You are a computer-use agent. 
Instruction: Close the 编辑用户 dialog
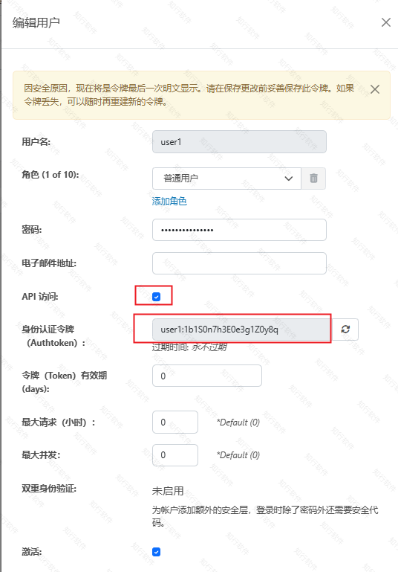click(386, 22)
